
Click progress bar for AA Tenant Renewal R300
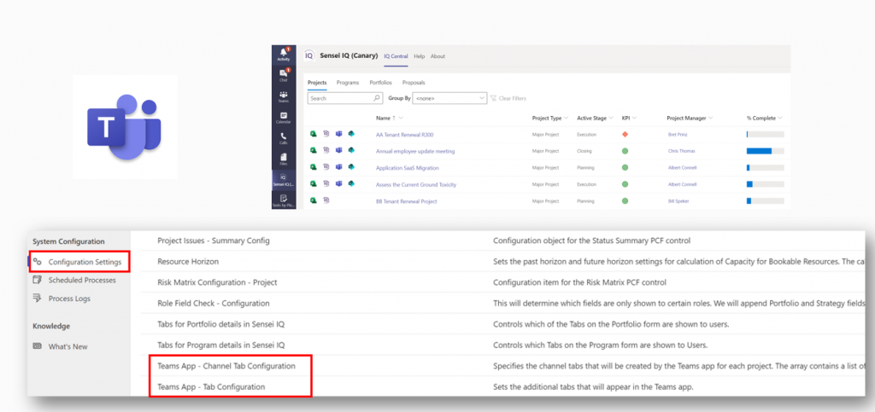[765, 134]
